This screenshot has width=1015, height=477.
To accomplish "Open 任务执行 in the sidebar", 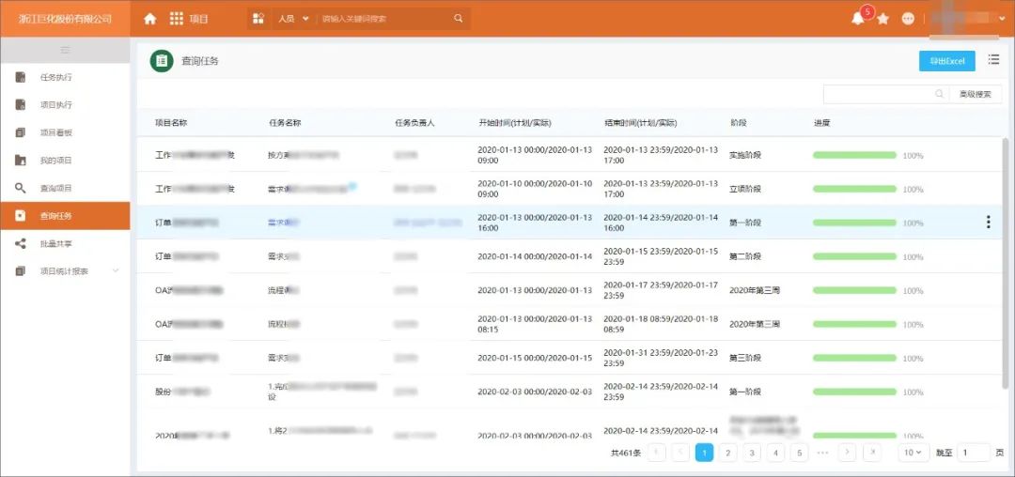I will tap(55, 77).
